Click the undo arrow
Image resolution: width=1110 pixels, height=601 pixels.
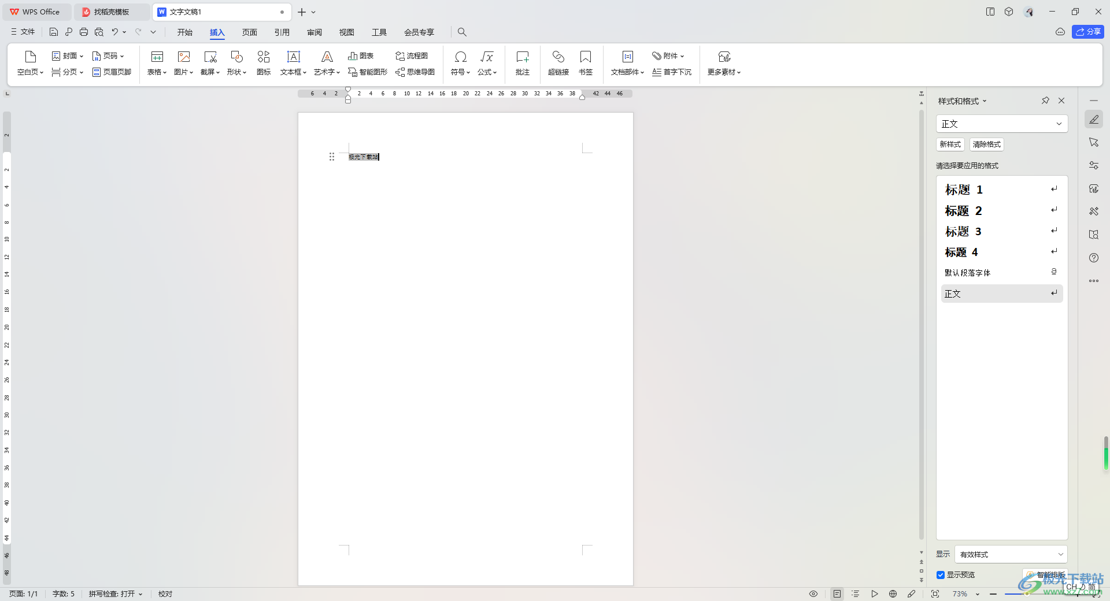pyautogui.click(x=115, y=32)
